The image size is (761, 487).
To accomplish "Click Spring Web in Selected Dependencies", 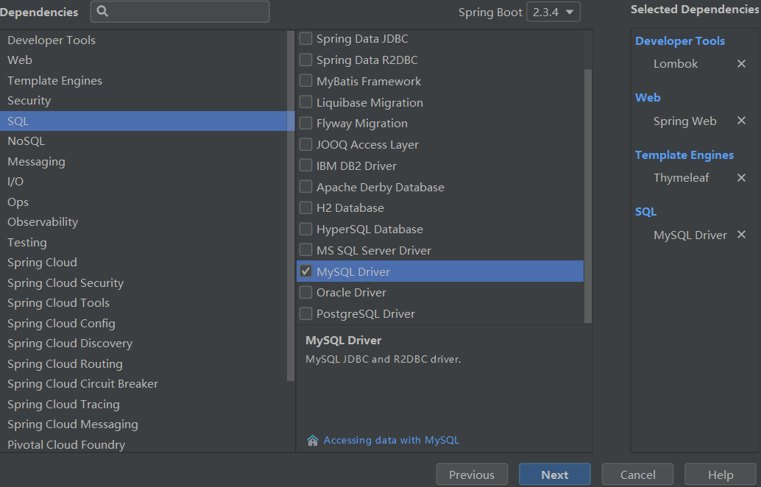I will point(684,121).
